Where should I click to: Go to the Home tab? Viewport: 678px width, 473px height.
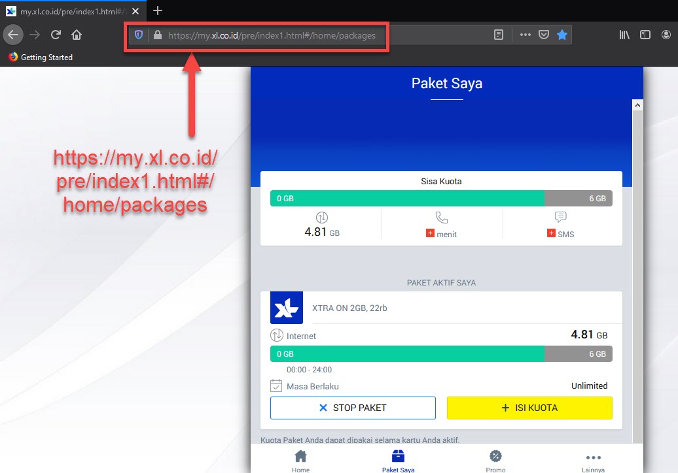click(x=300, y=461)
